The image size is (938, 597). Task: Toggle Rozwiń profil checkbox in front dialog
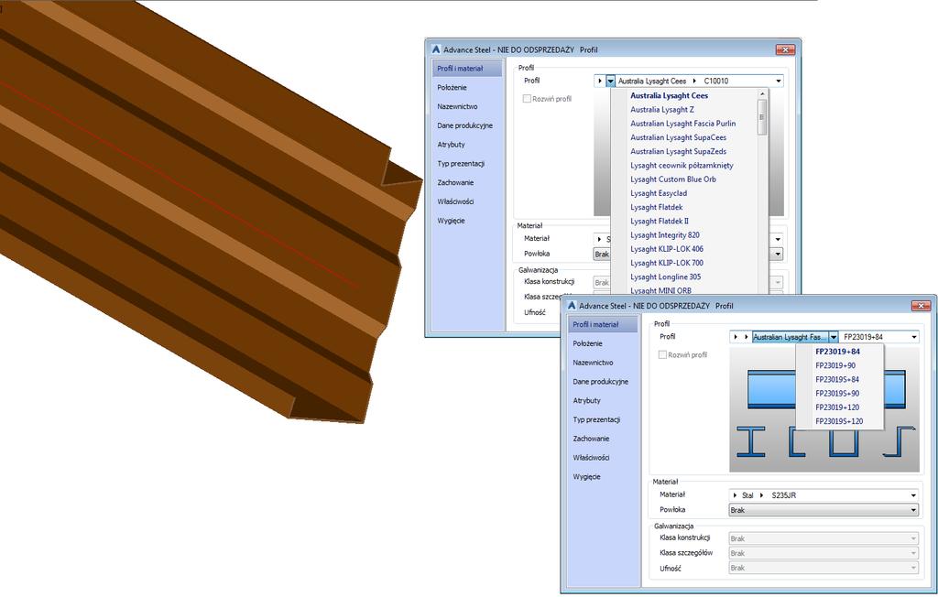(662, 354)
